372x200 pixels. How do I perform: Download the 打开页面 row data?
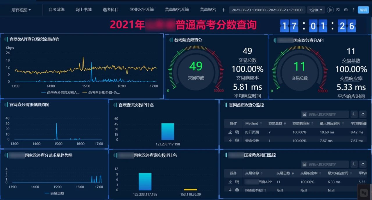[230, 132]
